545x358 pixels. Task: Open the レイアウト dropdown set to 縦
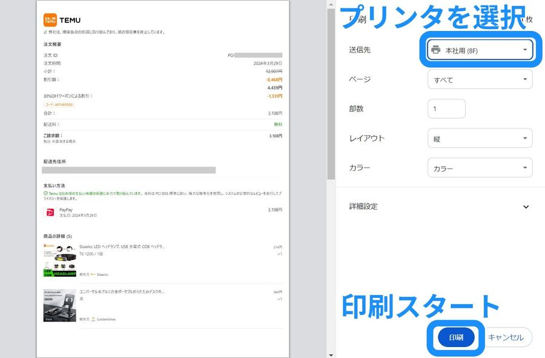click(x=480, y=138)
